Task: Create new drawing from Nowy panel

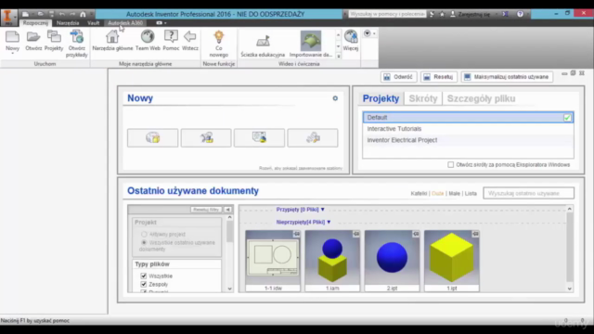Action: click(259, 138)
